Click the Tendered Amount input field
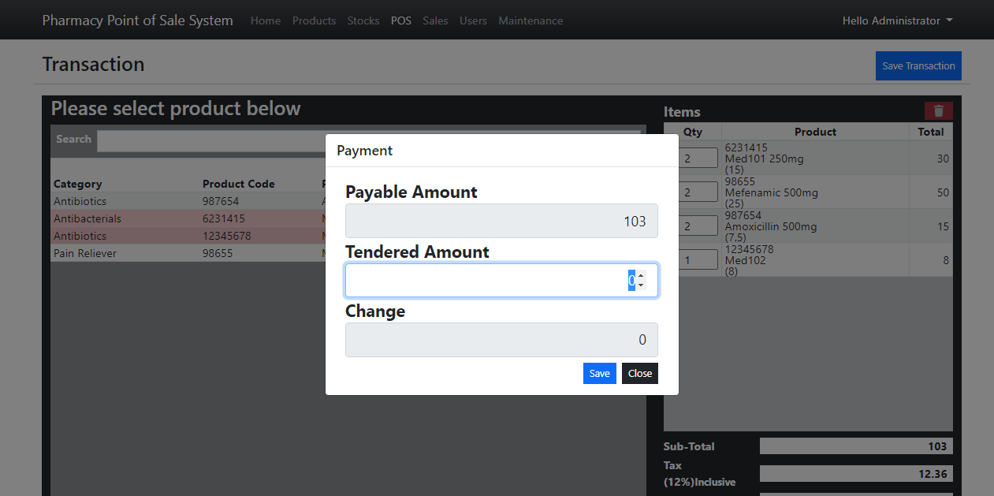Image resolution: width=994 pixels, height=496 pixels. click(x=489, y=280)
